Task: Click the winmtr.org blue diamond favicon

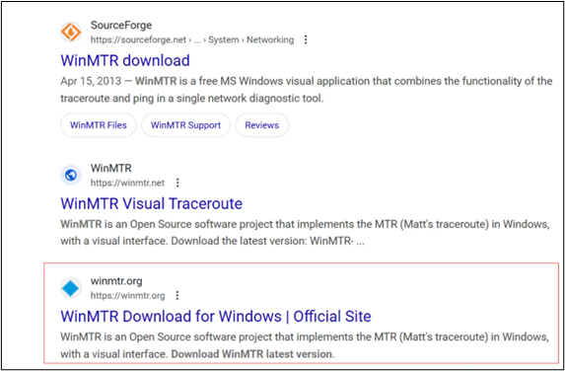Action: (x=71, y=288)
